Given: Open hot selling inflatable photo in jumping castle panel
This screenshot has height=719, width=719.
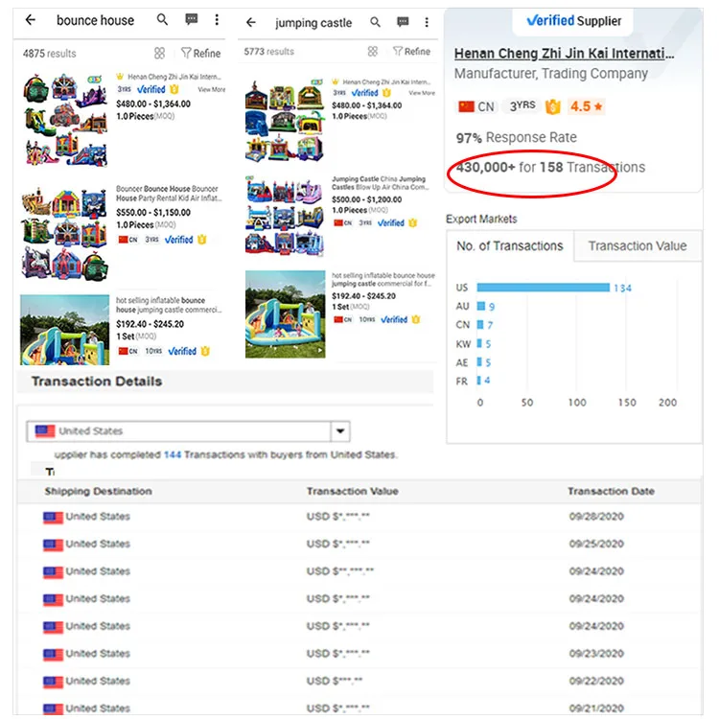Looking at the screenshot, I should [286, 314].
